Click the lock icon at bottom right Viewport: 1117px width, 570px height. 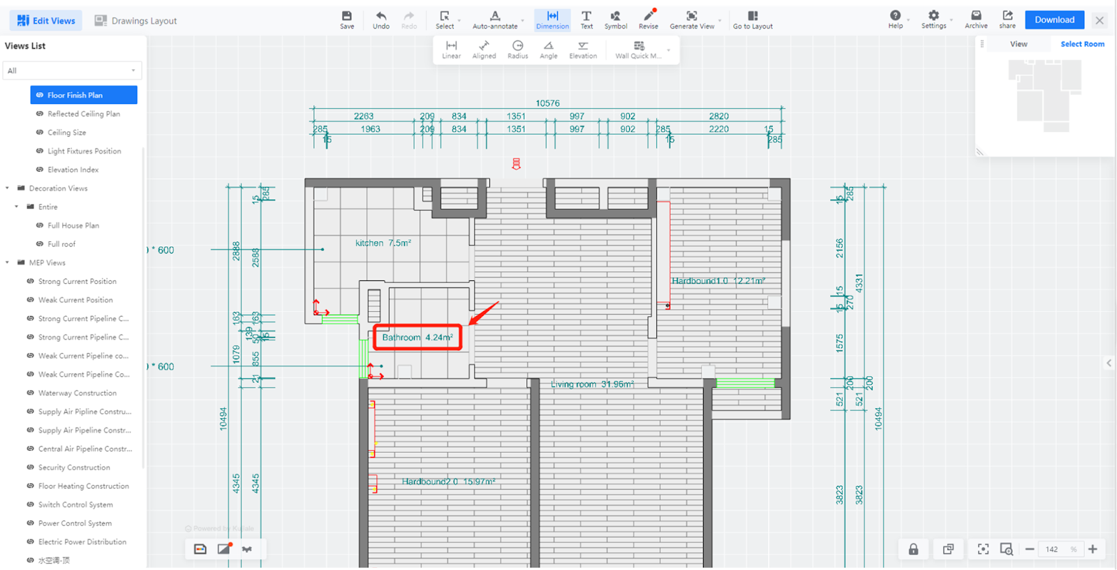[x=913, y=549]
